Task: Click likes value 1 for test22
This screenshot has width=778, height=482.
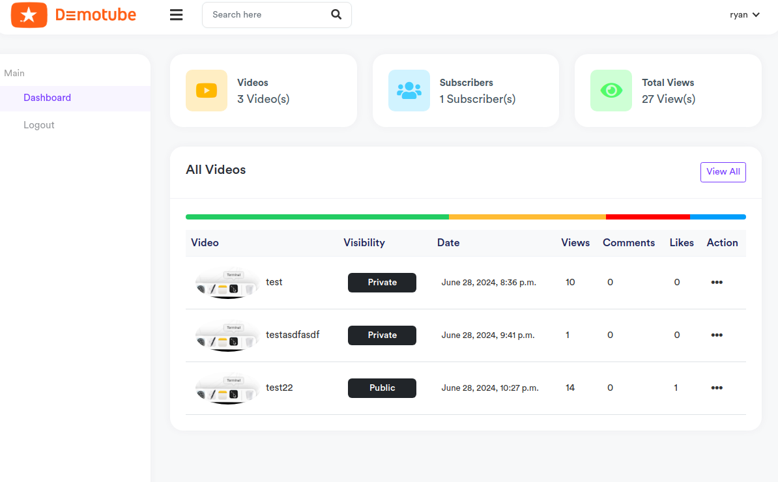Action: [x=676, y=388]
